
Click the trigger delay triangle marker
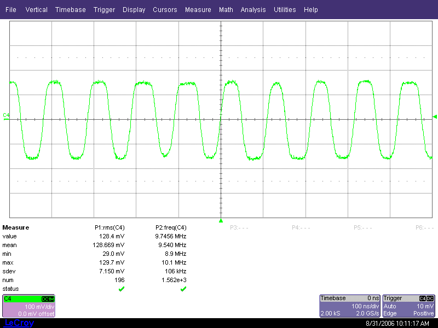point(221,221)
